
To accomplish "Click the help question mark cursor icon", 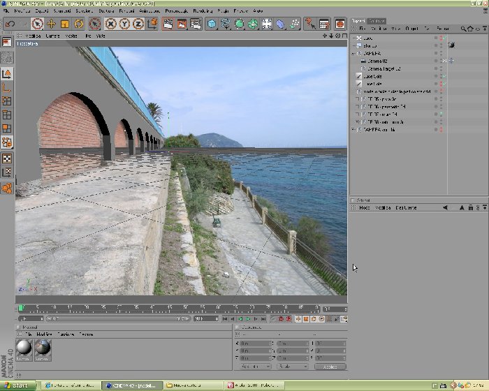I will coord(310,24).
